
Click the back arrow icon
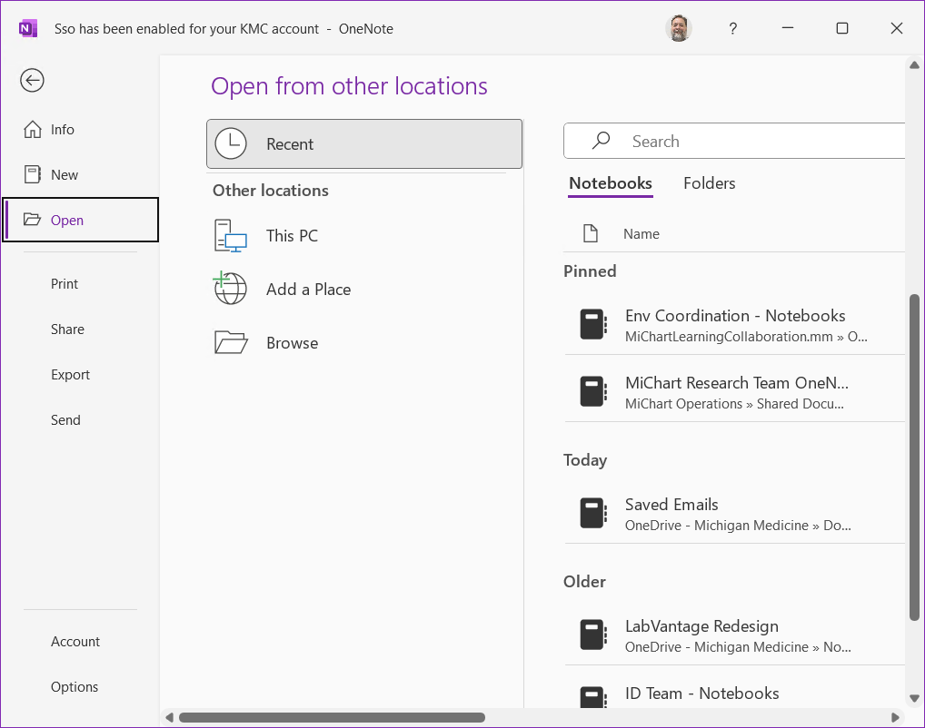33,81
